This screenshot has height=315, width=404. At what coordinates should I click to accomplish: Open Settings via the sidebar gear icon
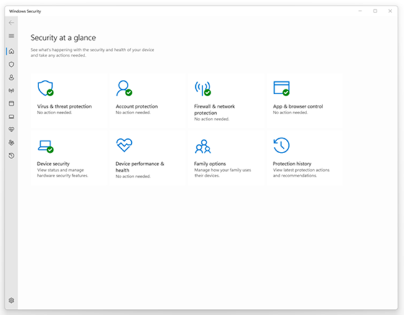click(x=11, y=300)
